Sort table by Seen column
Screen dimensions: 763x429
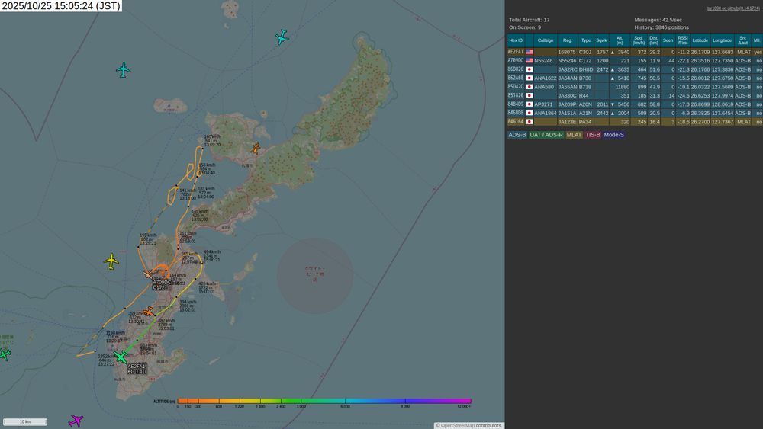(x=668, y=40)
